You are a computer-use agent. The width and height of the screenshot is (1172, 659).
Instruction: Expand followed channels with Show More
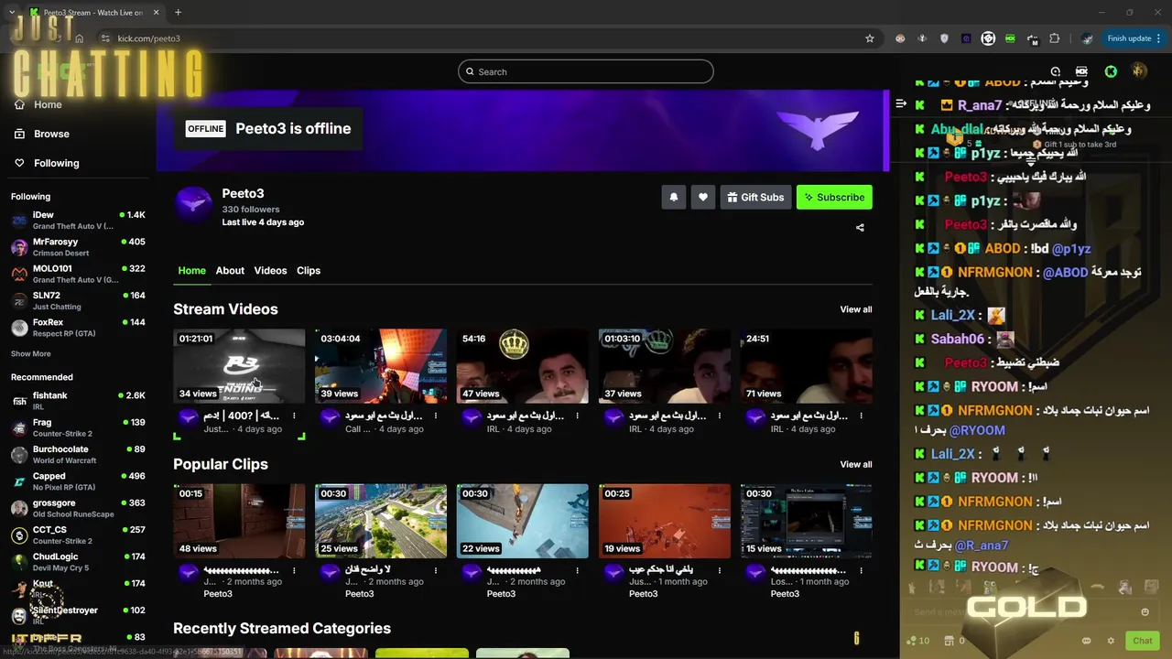click(x=31, y=353)
